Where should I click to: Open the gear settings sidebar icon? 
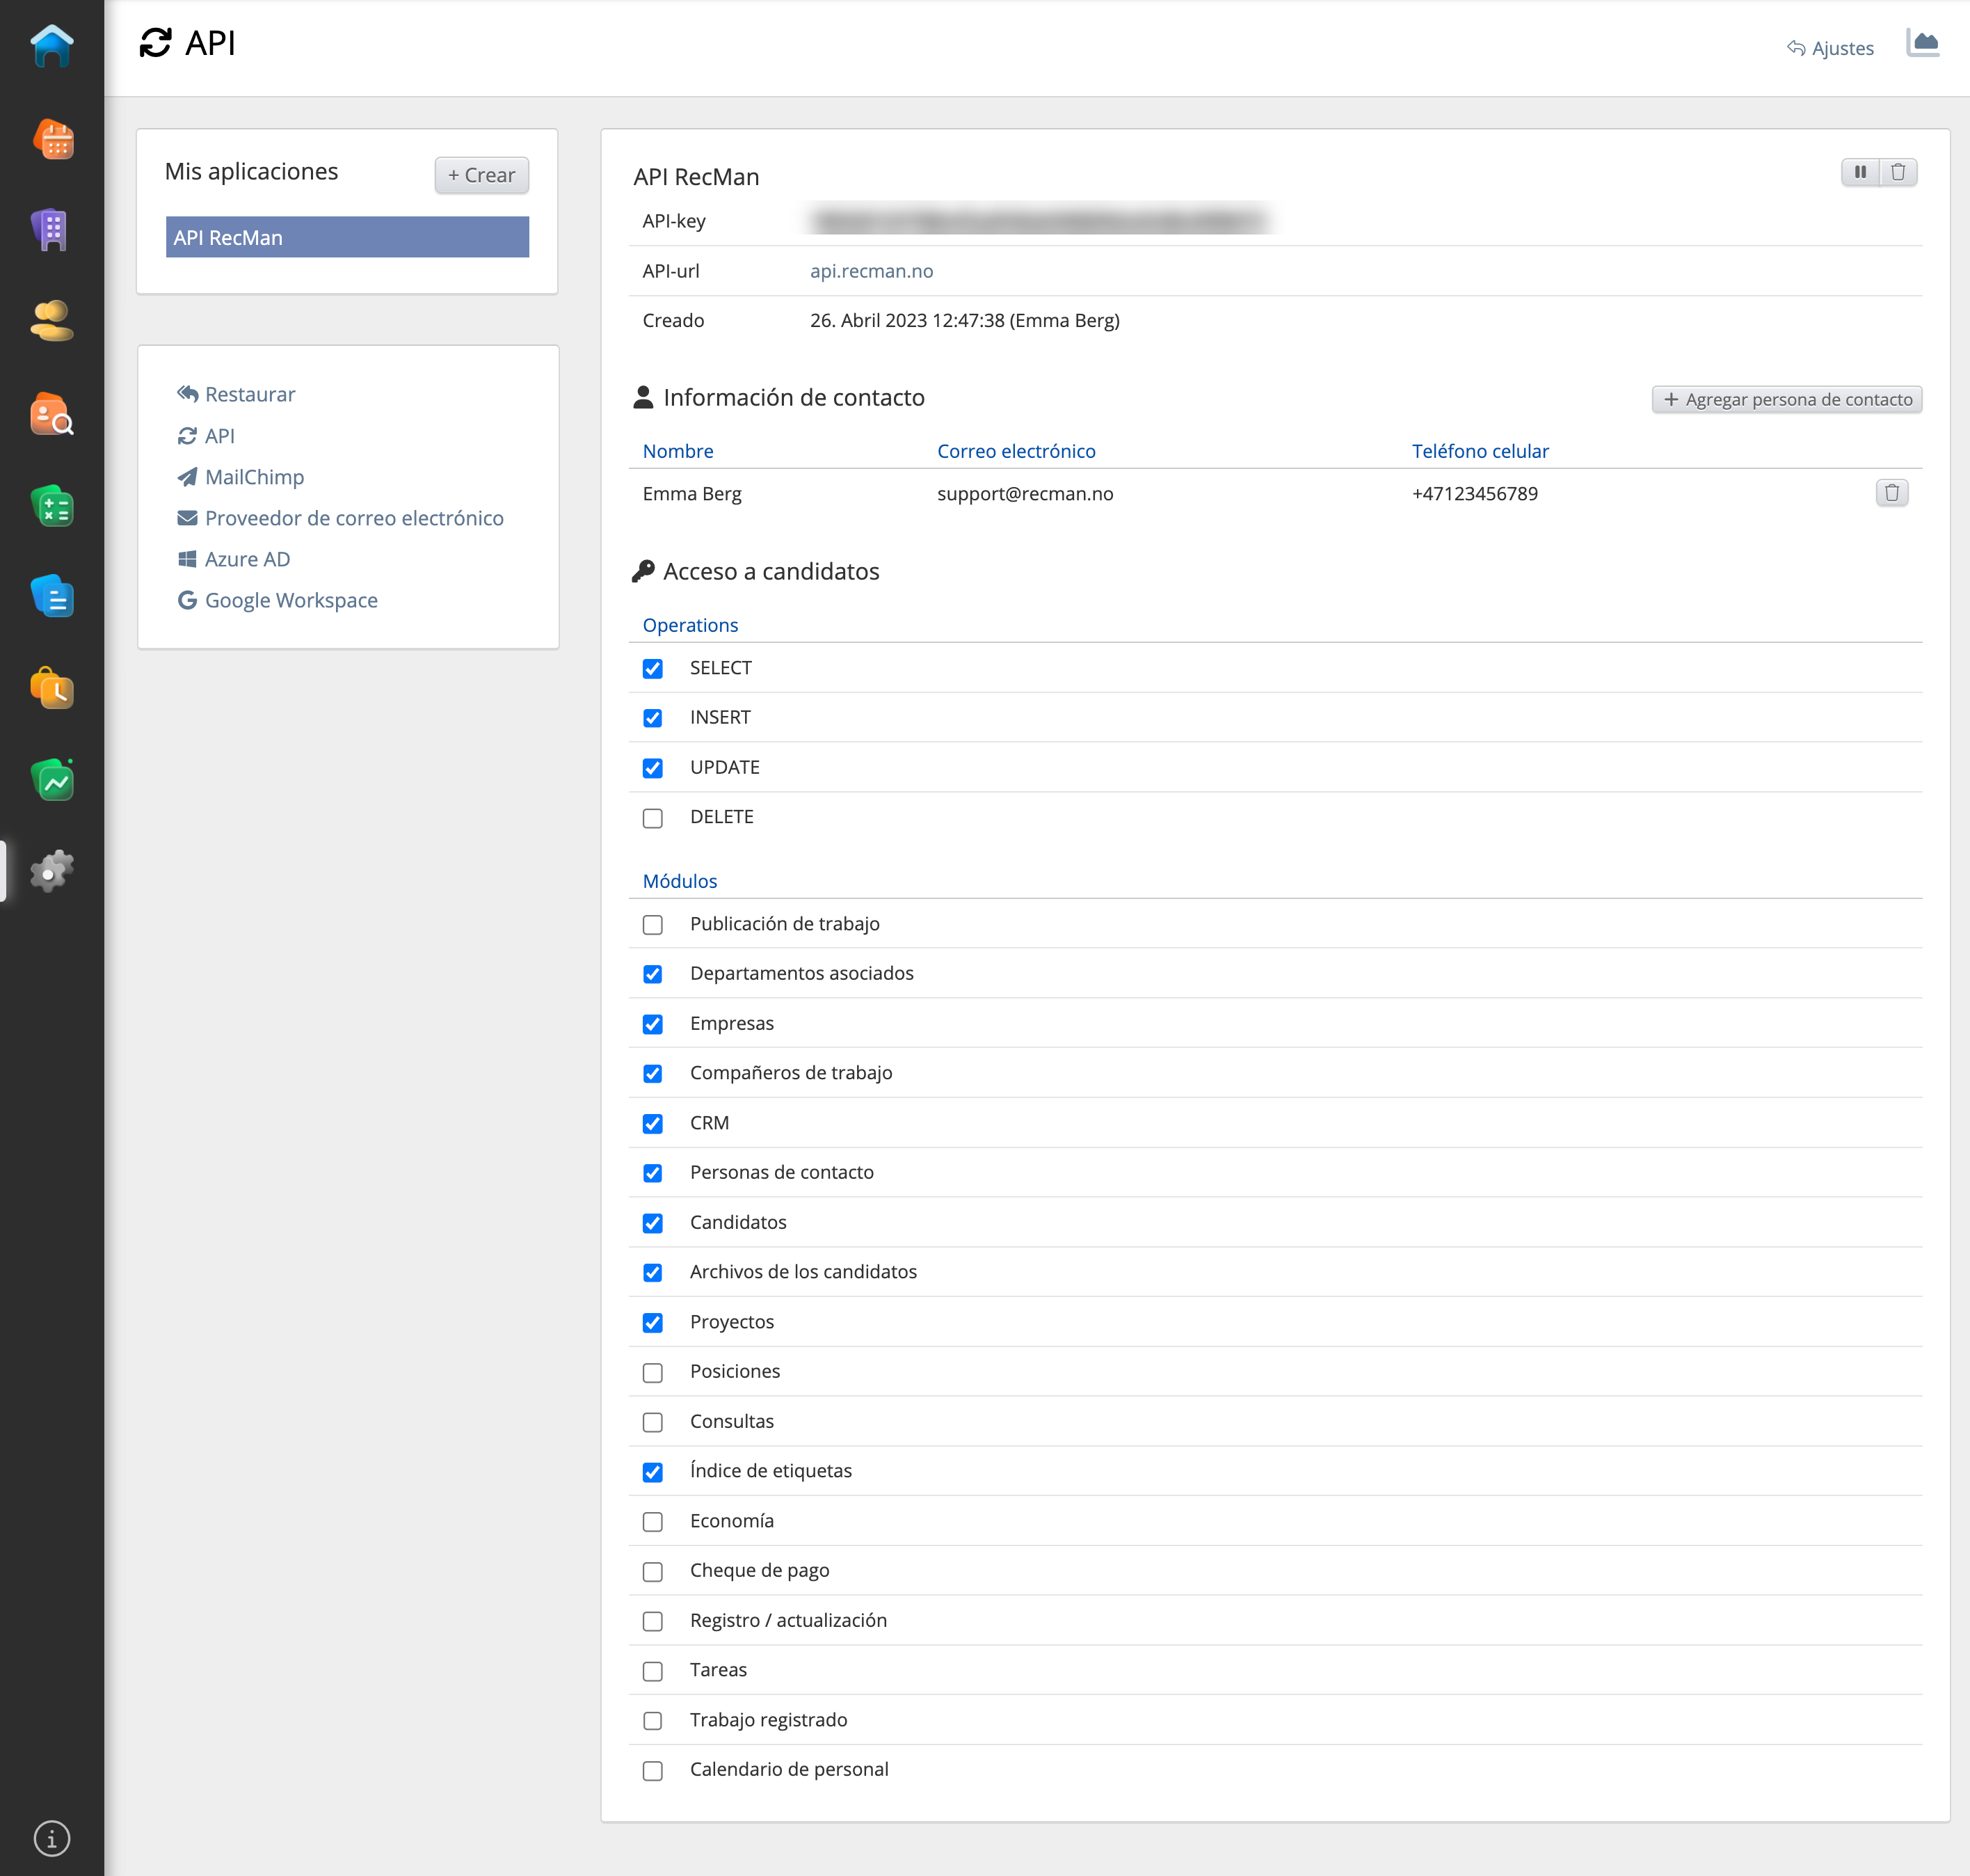coord(52,870)
